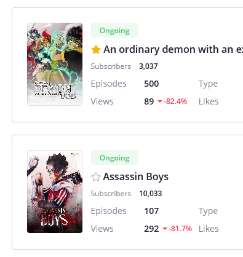Click the Type label in the demon card
The height and width of the screenshot is (257, 243).
208,84
